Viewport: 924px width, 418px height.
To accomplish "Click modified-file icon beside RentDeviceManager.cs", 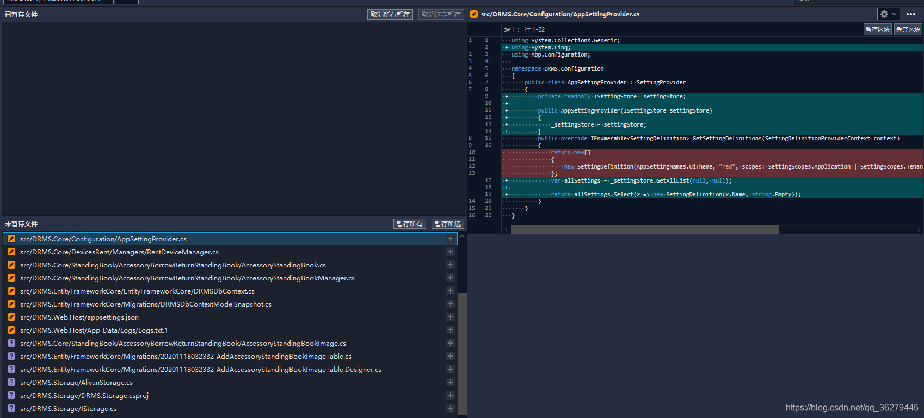I will [11, 252].
